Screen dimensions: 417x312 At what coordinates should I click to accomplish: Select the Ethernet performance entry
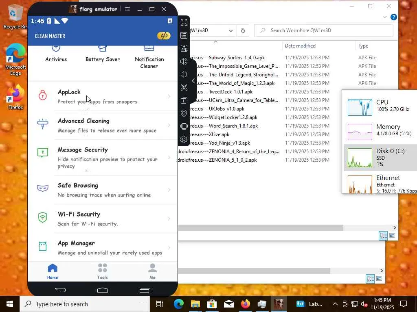[x=380, y=184]
